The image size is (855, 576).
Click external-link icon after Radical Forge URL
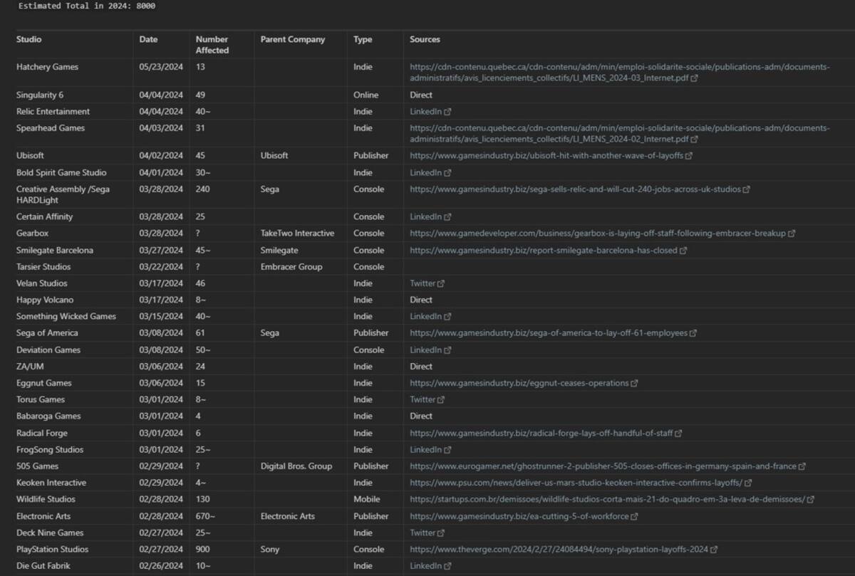(678, 434)
